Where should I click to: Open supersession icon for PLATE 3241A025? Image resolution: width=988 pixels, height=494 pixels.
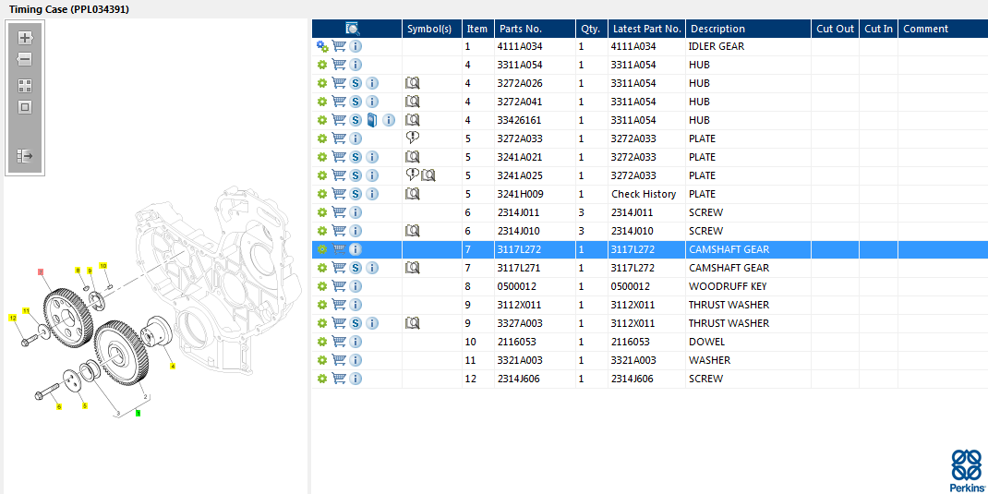tap(355, 175)
